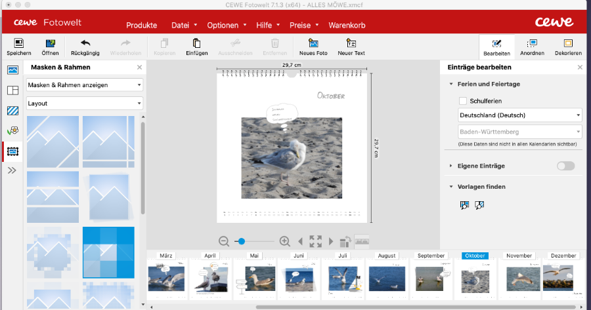Click the fullscreen view icon below canvas

tap(315, 241)
